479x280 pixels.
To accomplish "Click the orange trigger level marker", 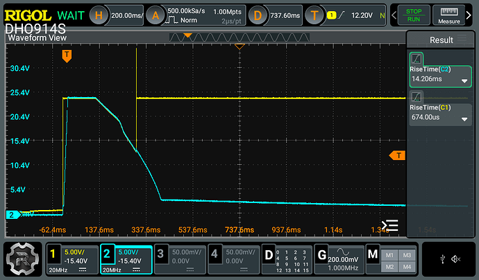I will point(396,155).
